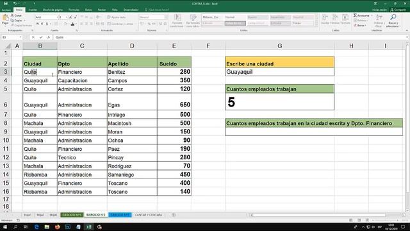
Task: Open Buscar y seleccionar menu
Action: point(393,21)
